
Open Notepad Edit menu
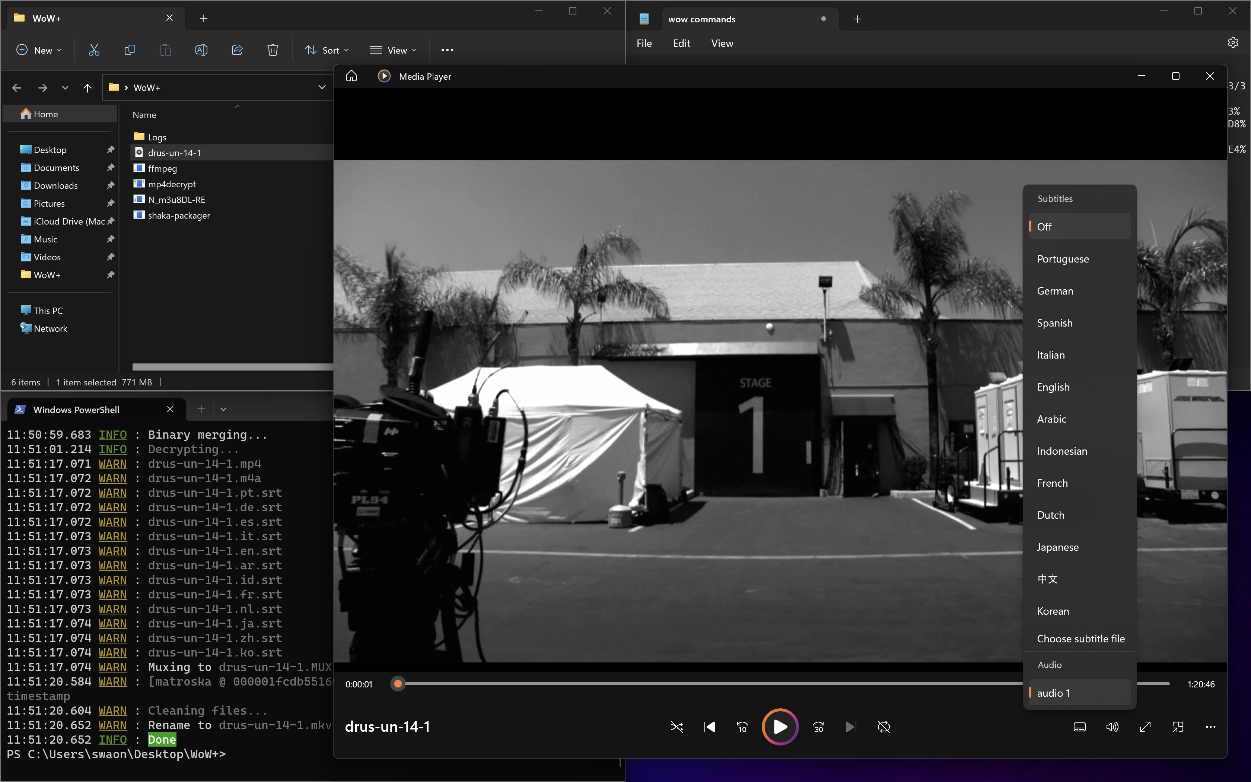click(681, 44)
